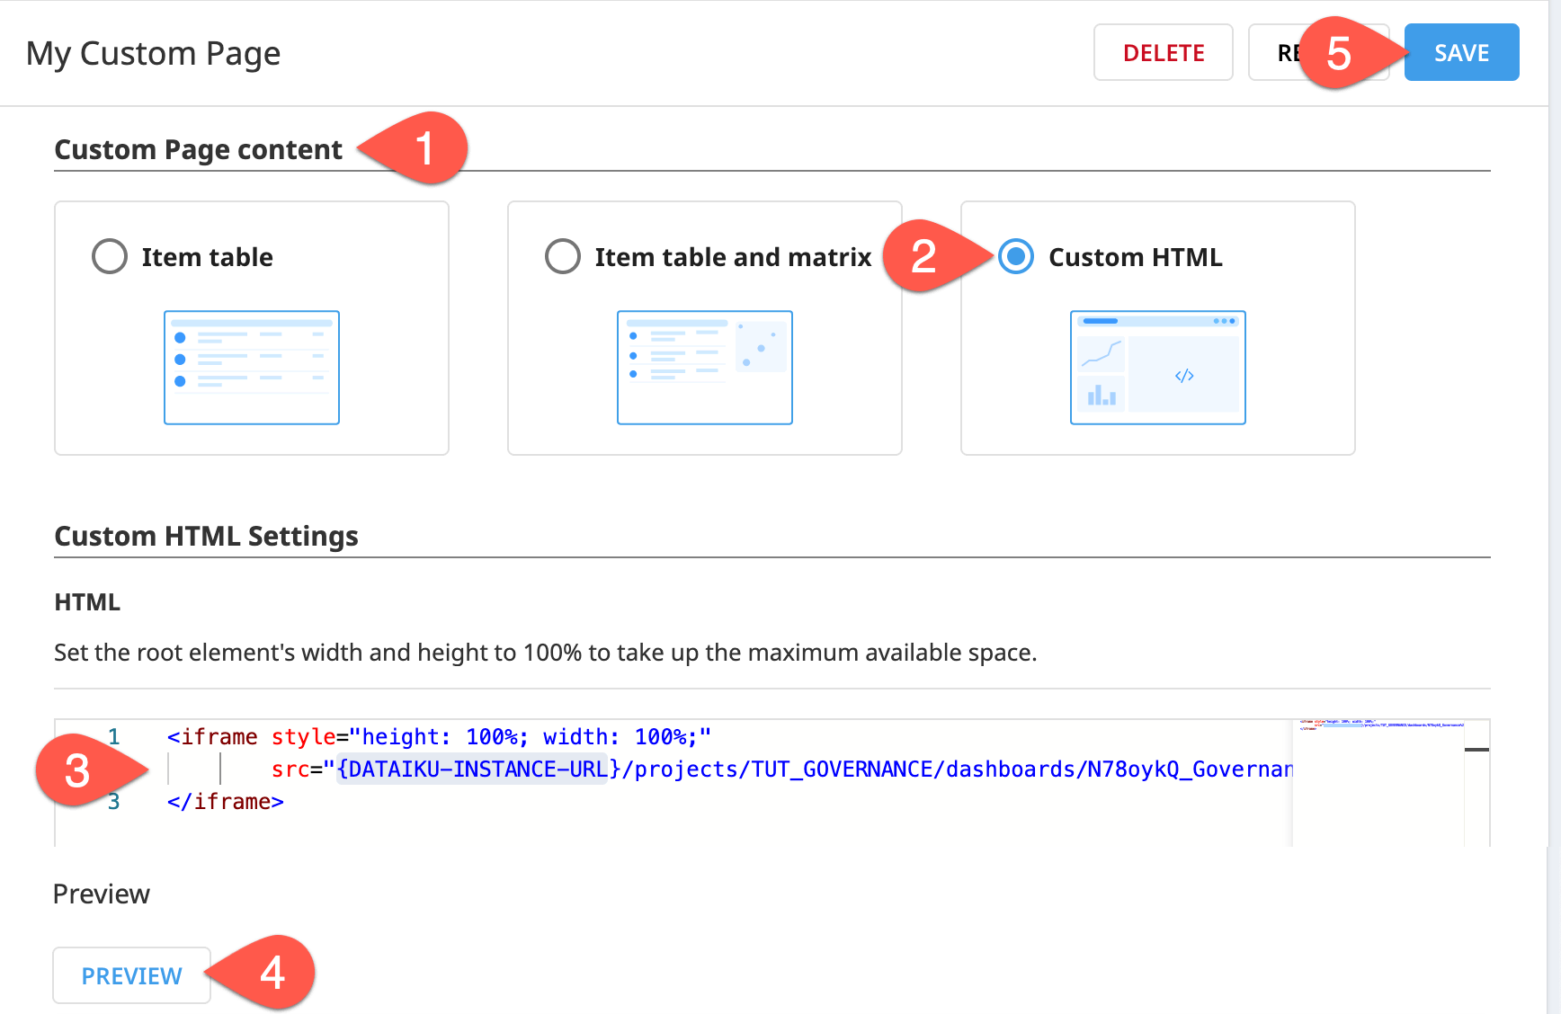The image size is (1561, 1014).
Task: Click the PREVIEW button
Action: click(x=132, y=975)
